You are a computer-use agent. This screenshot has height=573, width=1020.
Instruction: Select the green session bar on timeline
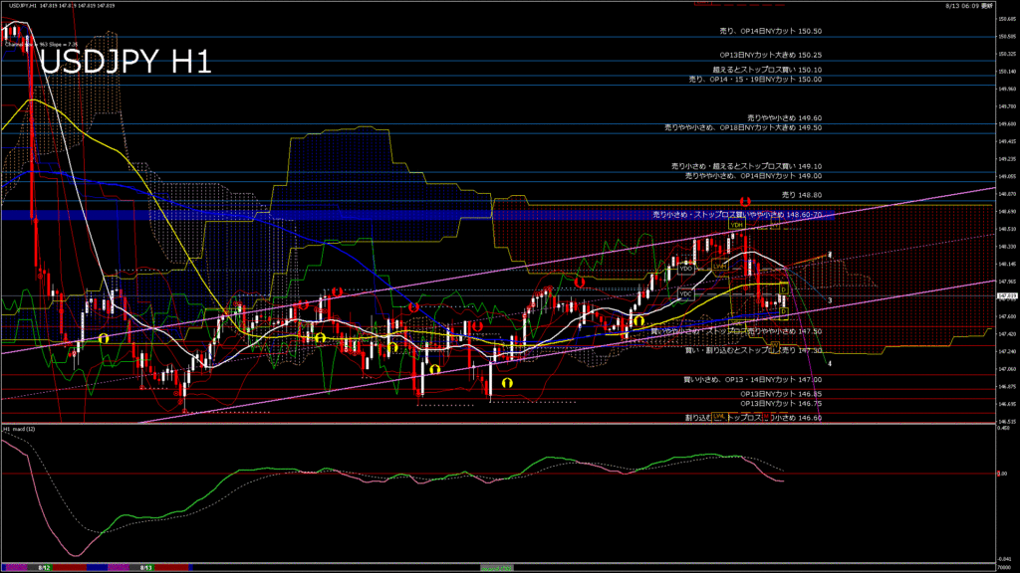497,567
